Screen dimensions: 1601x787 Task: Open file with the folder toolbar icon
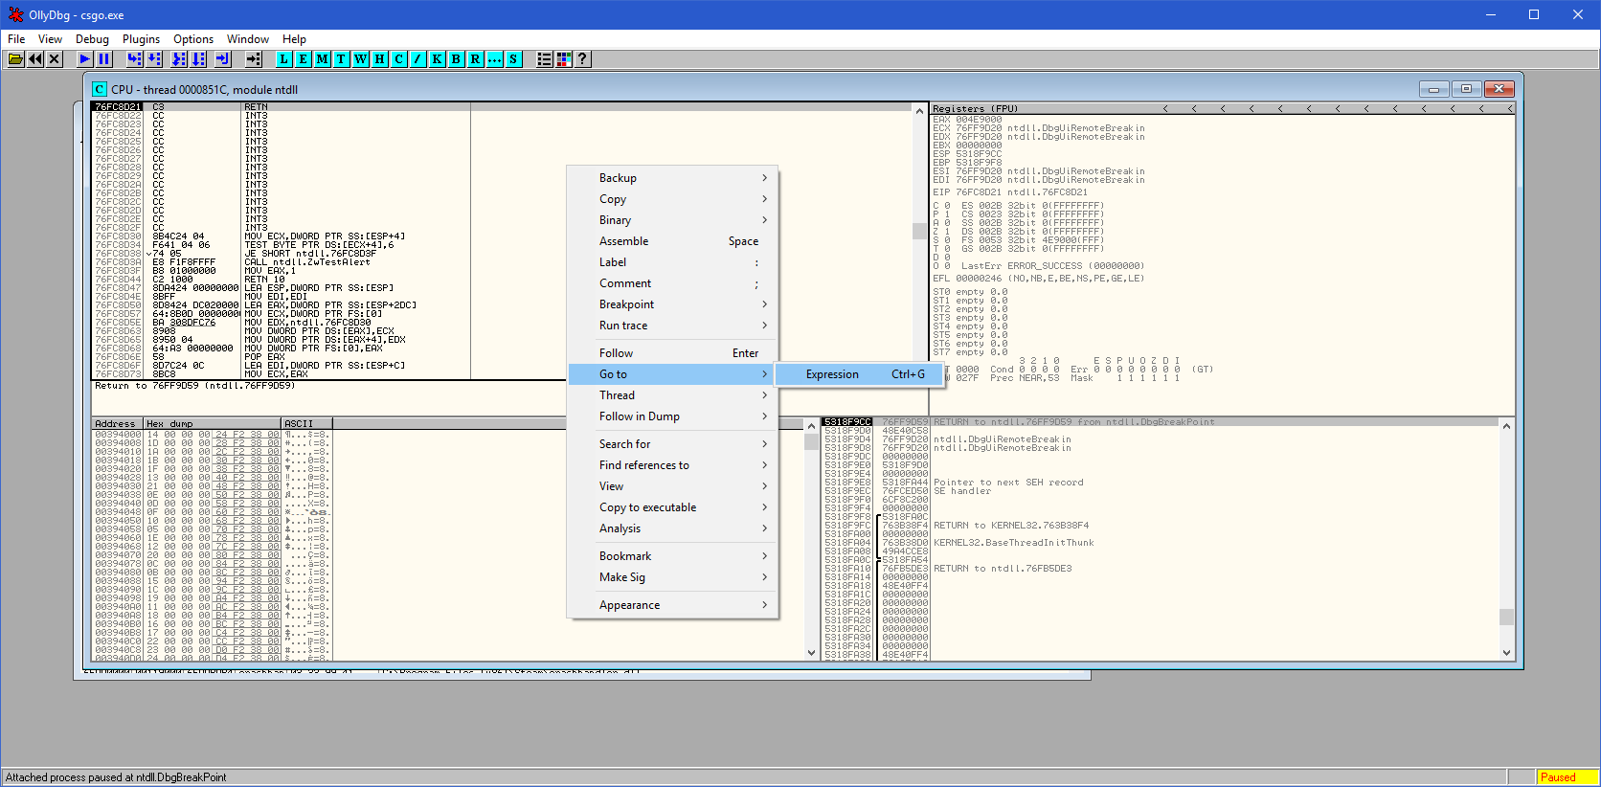[15, 59]
